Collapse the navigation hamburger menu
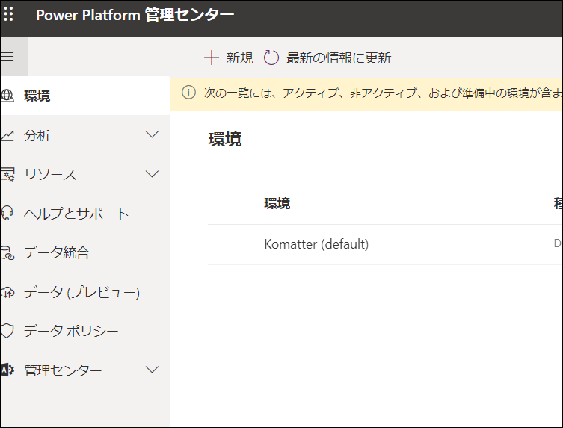The width and height of the screenshot is (563, 428). click(7, 56)
